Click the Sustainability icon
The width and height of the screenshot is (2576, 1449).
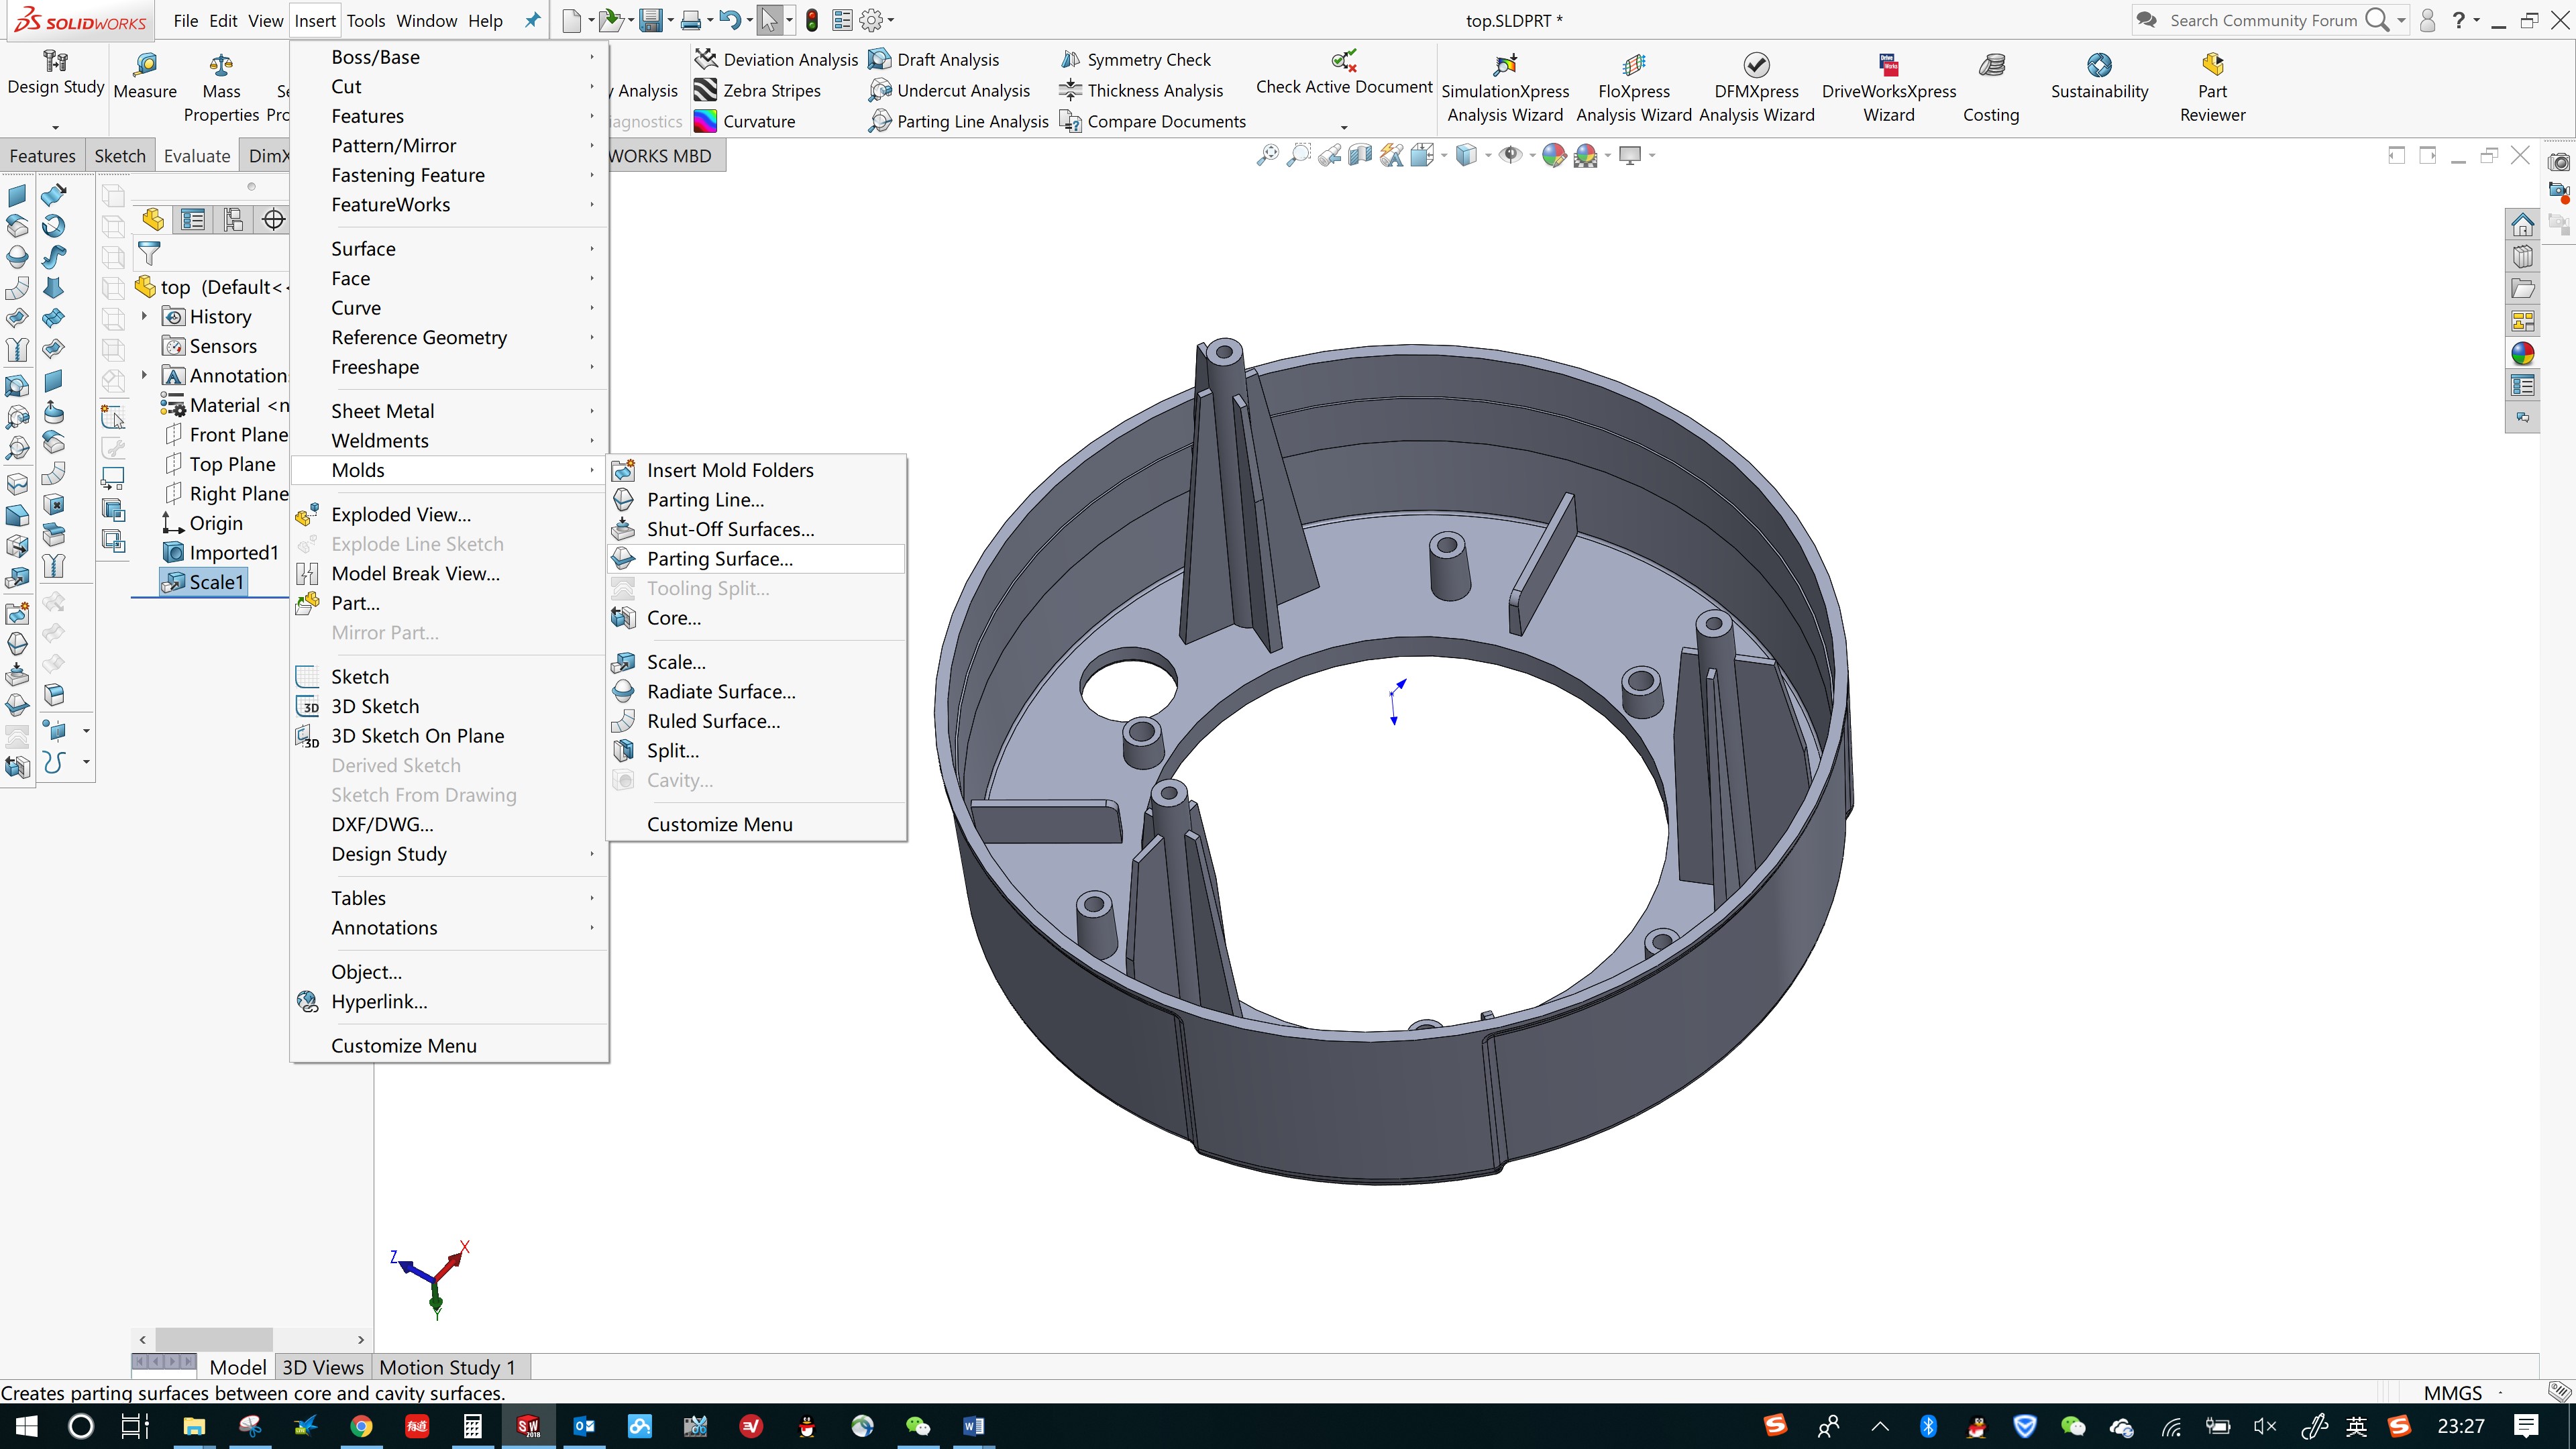pos(2099,66)
